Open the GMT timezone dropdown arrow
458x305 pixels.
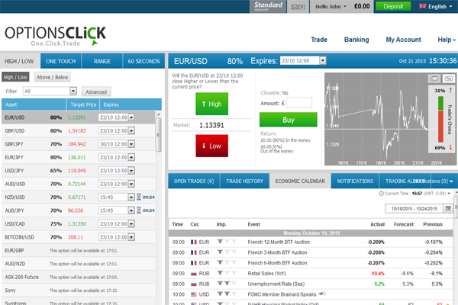449,193
